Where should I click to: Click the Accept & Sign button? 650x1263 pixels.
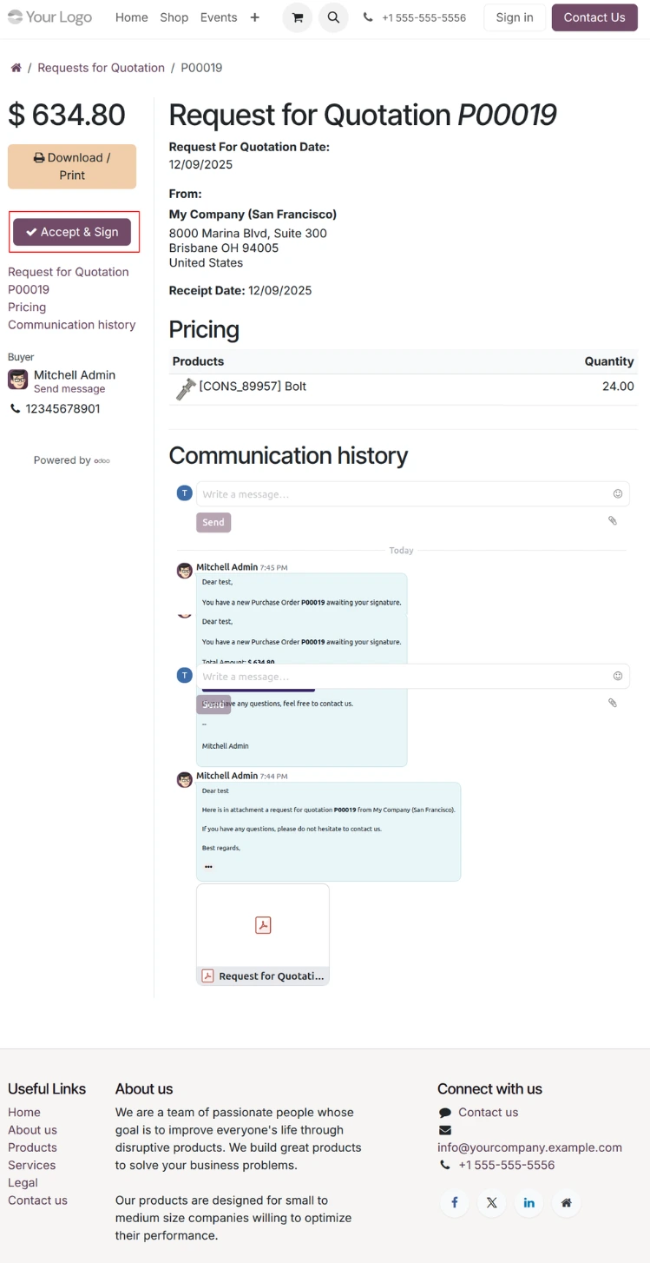pos(72,232)
